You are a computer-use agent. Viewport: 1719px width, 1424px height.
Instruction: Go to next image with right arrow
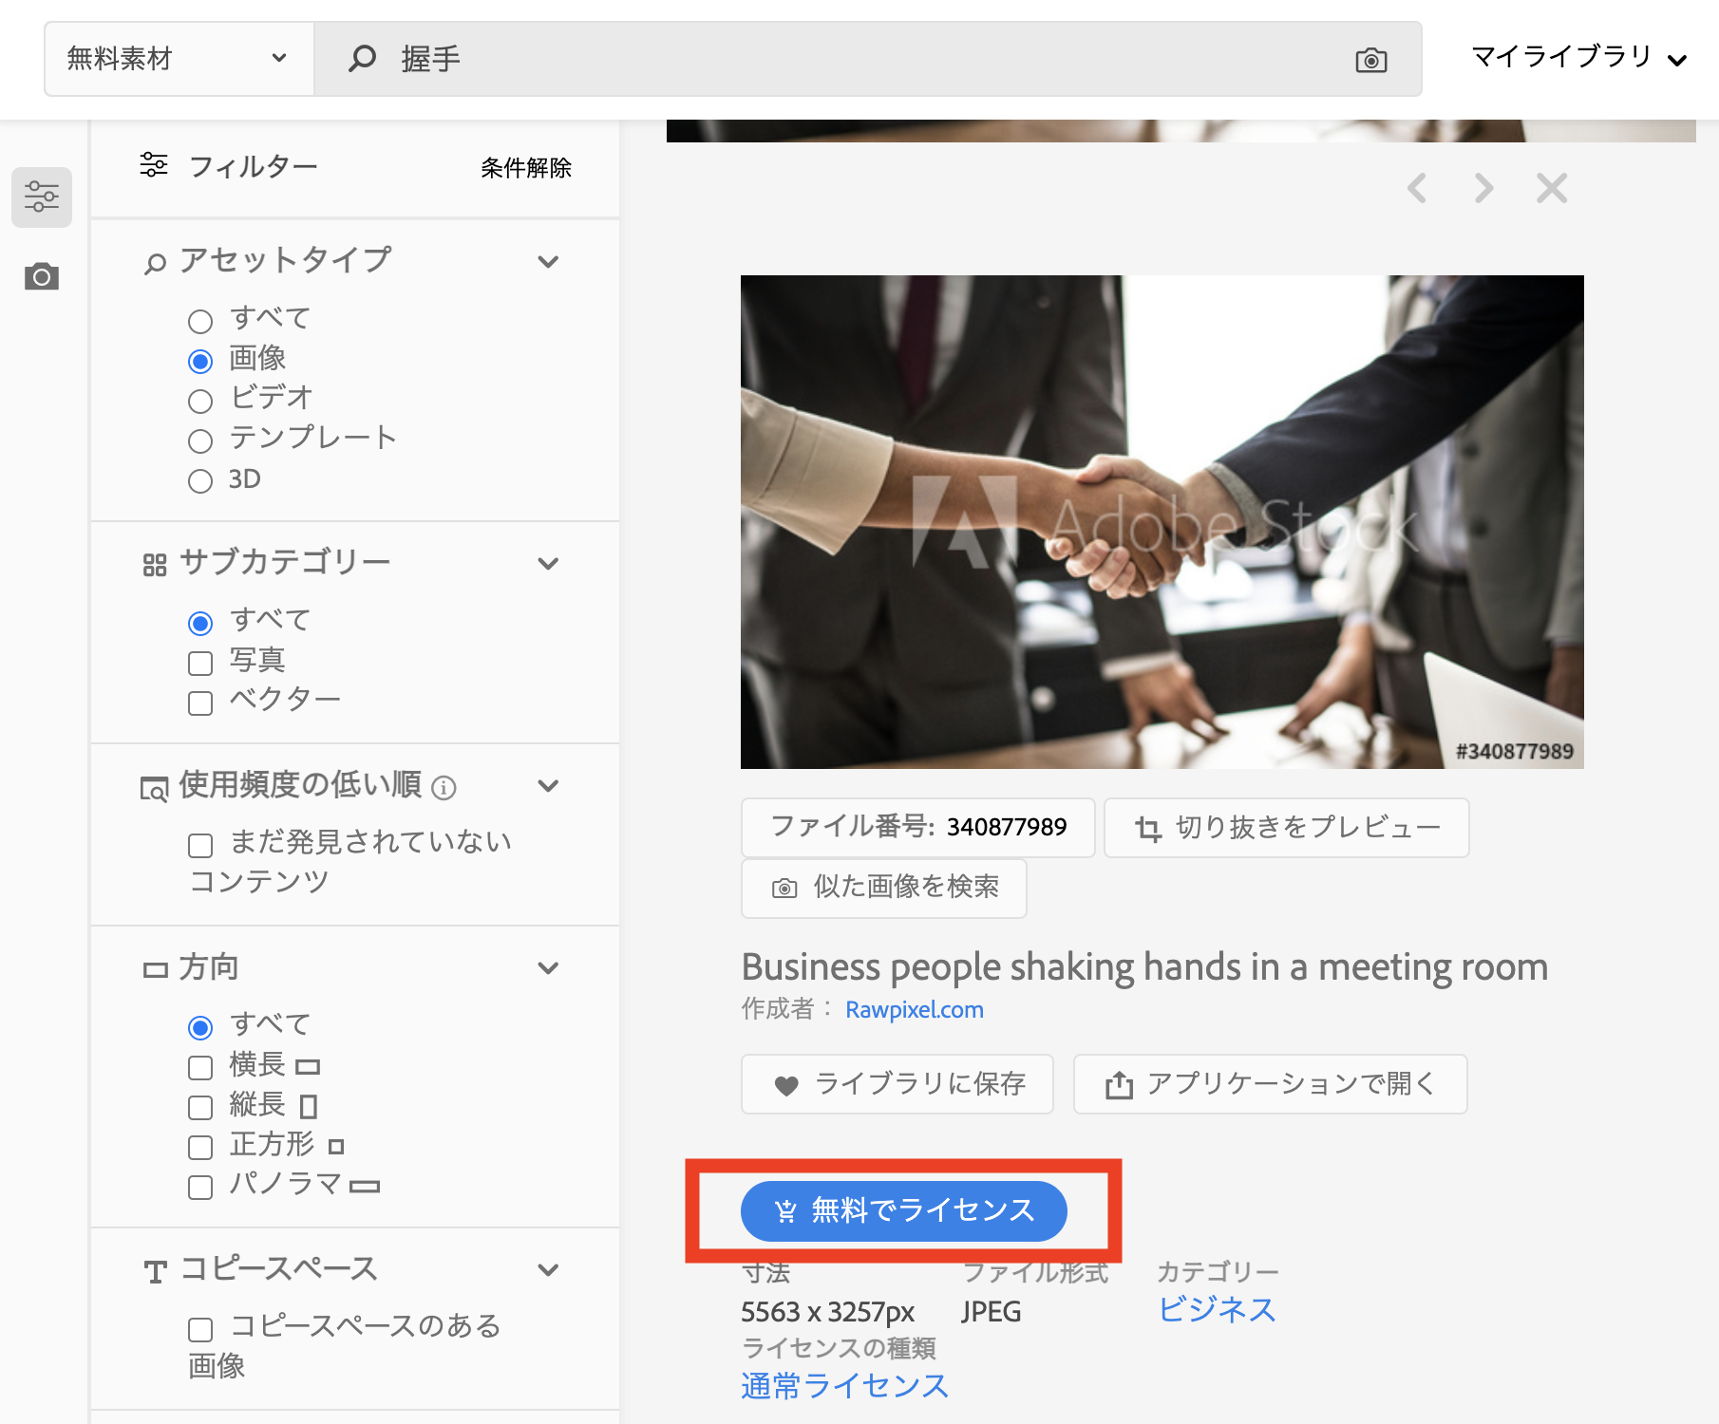1483,188
